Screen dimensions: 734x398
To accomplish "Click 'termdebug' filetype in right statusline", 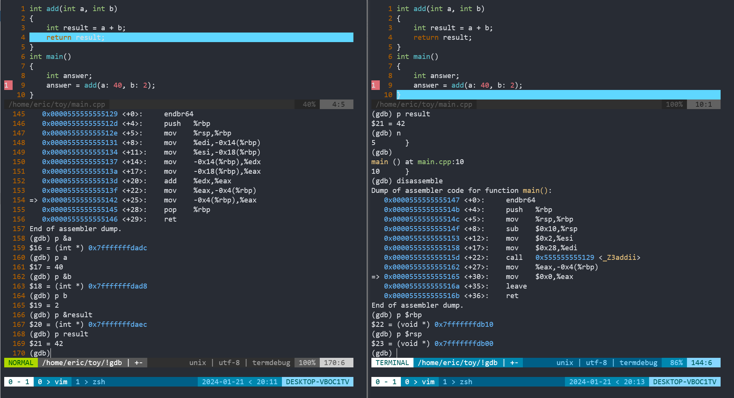I will (638, 363).
